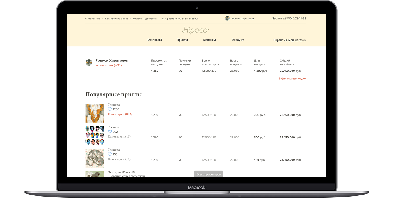Click the Всего просмотров tooltip button

(x=209, y=174)
